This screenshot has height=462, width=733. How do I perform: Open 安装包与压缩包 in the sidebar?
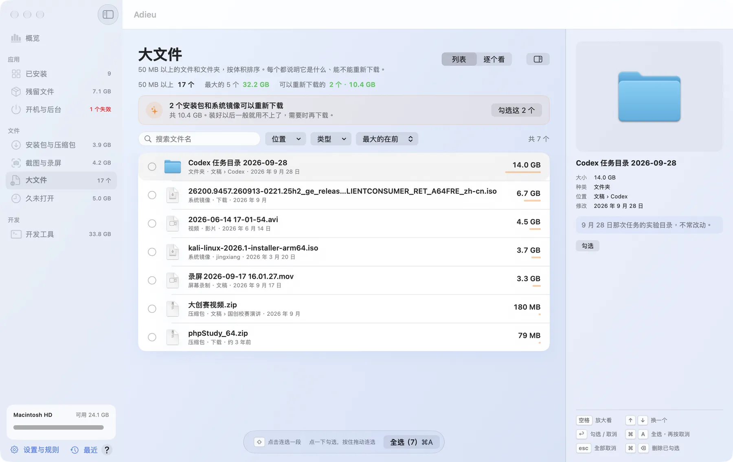tap(61, 145)
